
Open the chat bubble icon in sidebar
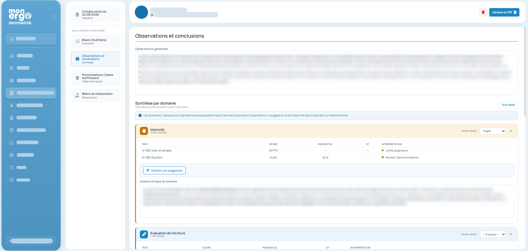click(x=11, y=143)
